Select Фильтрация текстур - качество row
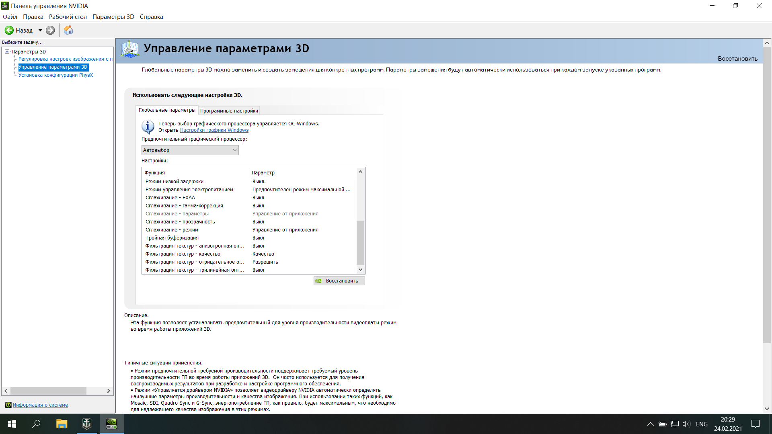This screenshot has width=772, height=434. [249, 254]
